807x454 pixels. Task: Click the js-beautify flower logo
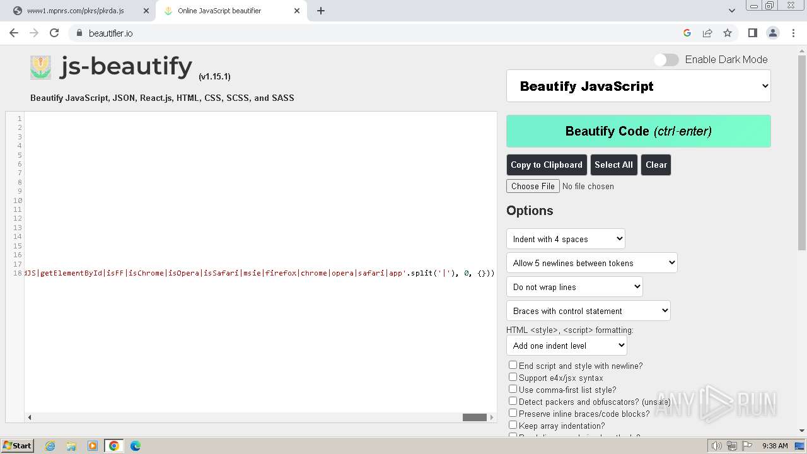[x=41, y=67]
